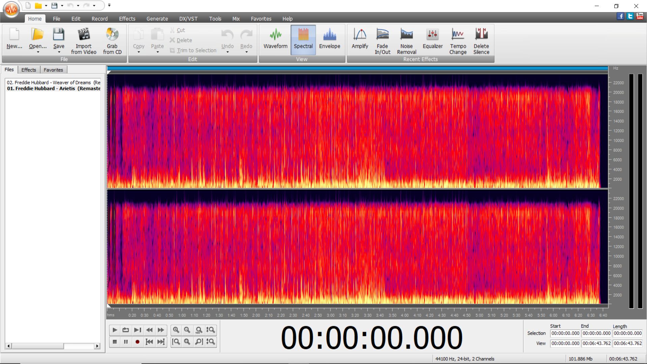Viewport: 647px width, 364px height.
Task: Open the Effects ribbon tab
Action: click(x=127, y=19)
